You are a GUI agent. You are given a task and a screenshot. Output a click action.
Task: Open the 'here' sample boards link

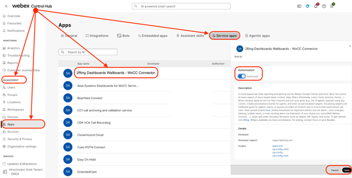[x=268, y=110]
